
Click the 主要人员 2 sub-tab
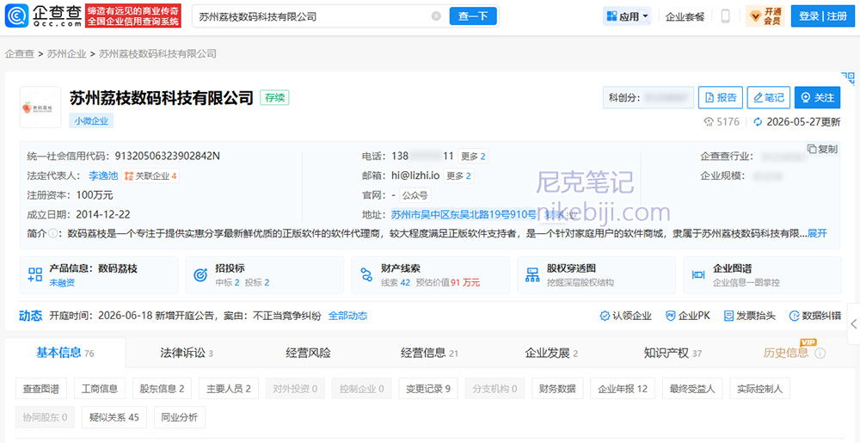point(229,389)
